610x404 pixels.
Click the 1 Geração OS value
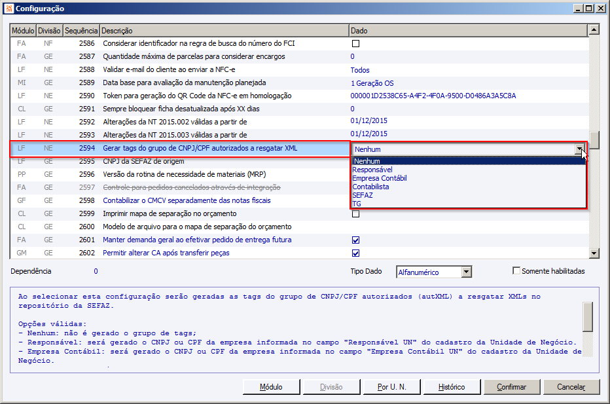372,83
